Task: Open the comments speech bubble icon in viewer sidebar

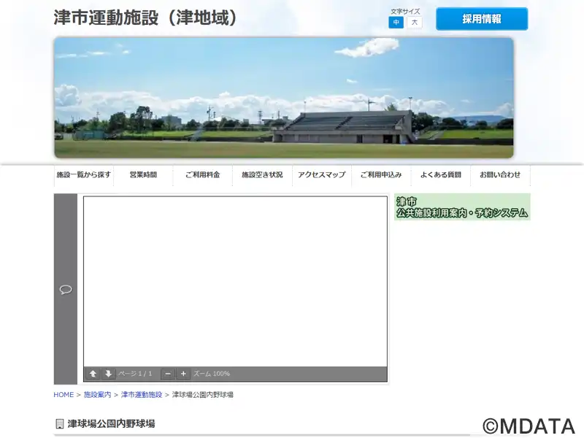Action: coord(66,289)
